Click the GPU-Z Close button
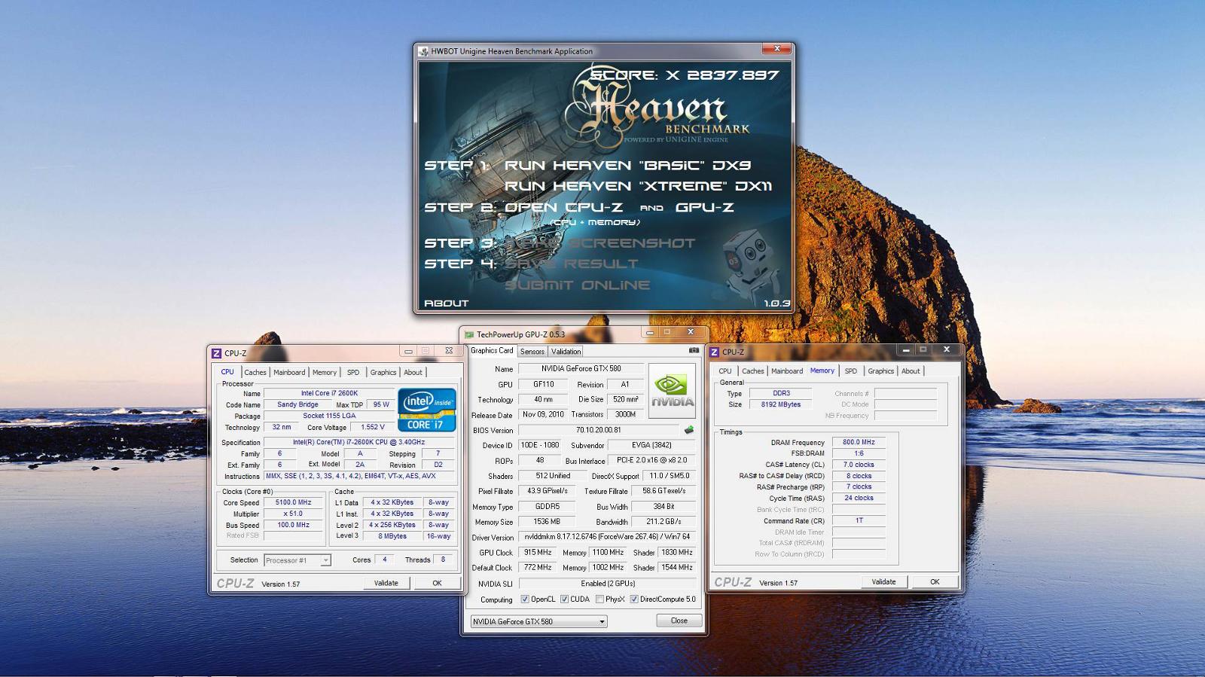 tap(679, 621)
